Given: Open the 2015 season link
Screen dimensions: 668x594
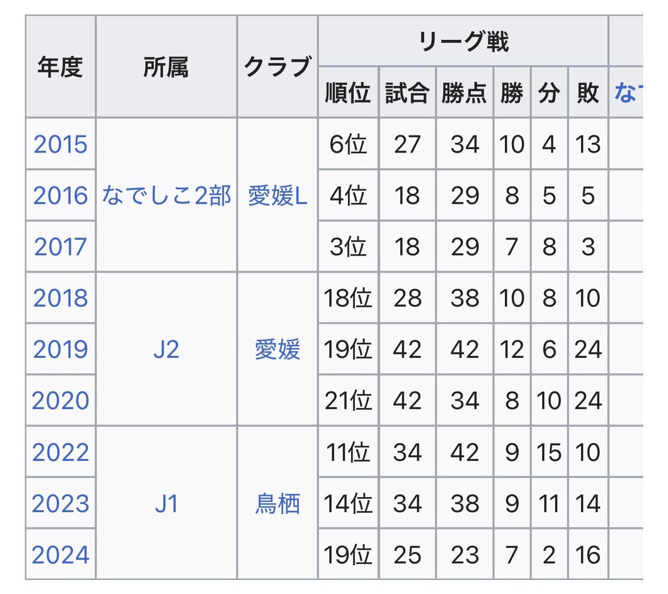Looking at the screenshot, I should coord(61,144).
